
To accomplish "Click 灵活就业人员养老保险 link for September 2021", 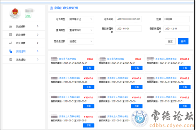I will click(x=118, y=116).
